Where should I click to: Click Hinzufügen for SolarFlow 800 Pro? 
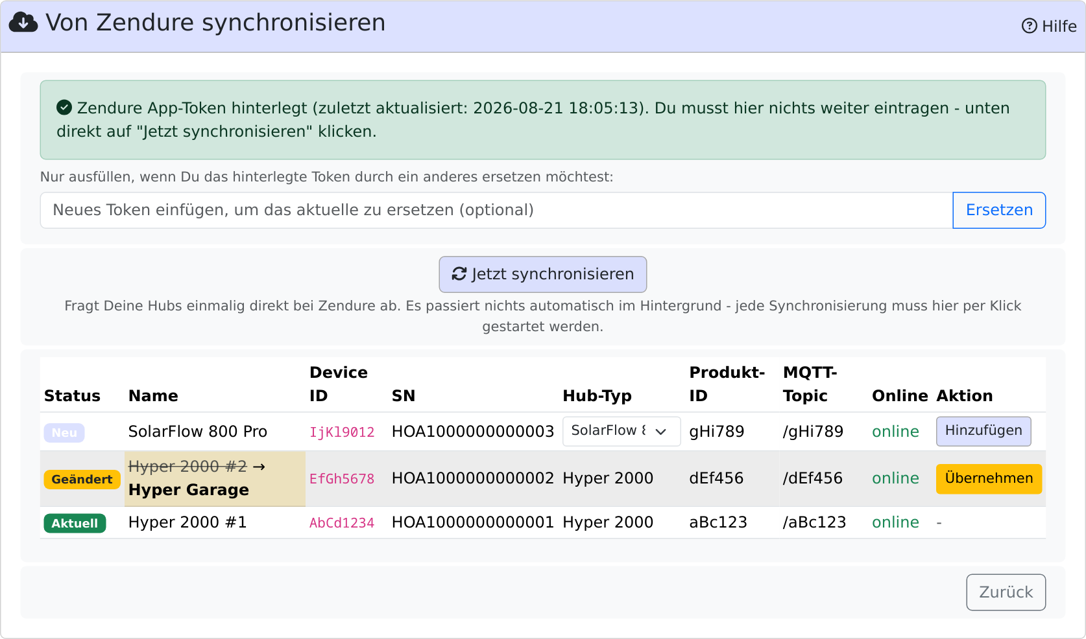click(x=983, y=431)
